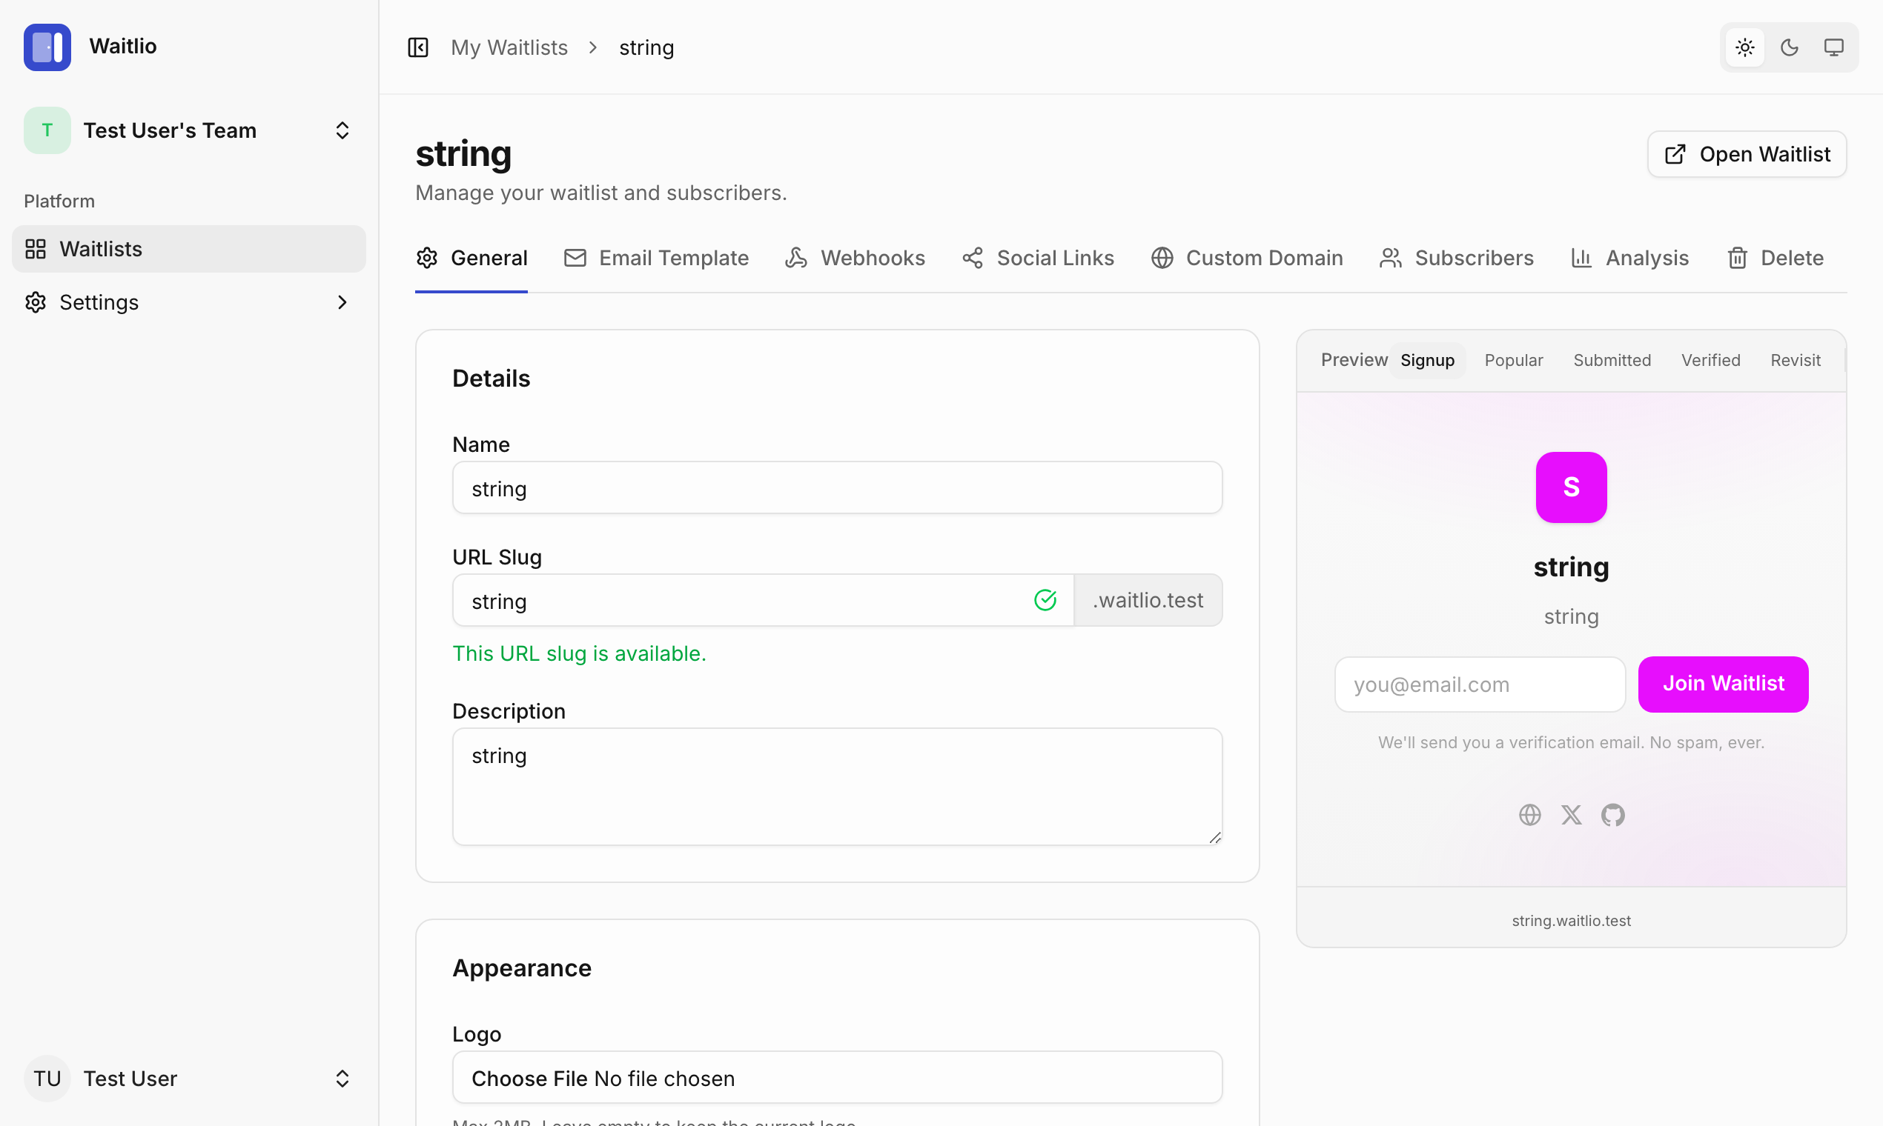Screen dimensions: 1883x1126
Task: Switch to dark theme moon icon
Action: pos(1790,47)
